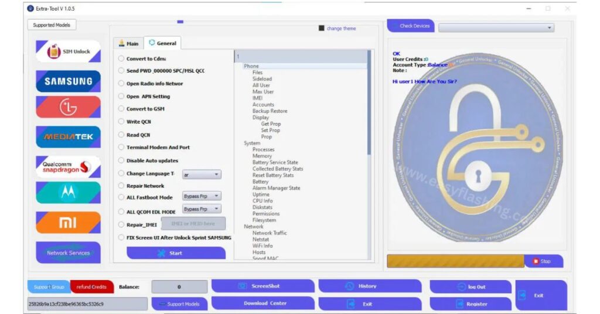Click the Extra-Tool app icon in title bar

[30, 8]
